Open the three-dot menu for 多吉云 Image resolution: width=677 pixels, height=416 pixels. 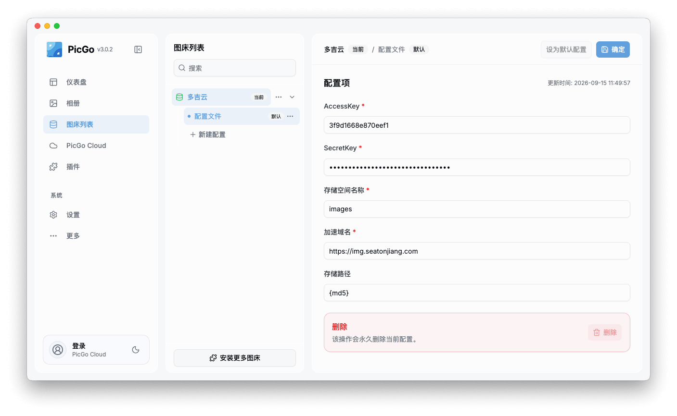coord(279,97)
